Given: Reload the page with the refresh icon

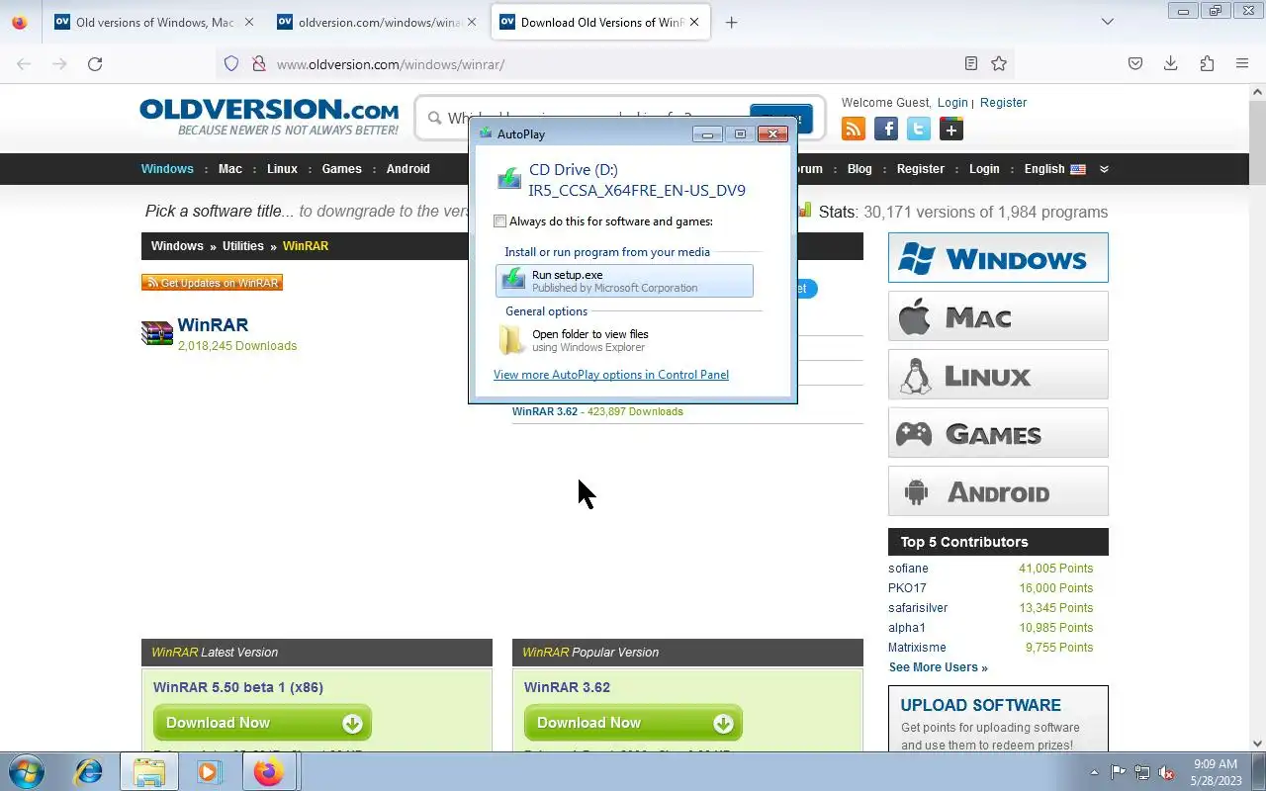Looking at the screenshot, I should tap(95, 63).
